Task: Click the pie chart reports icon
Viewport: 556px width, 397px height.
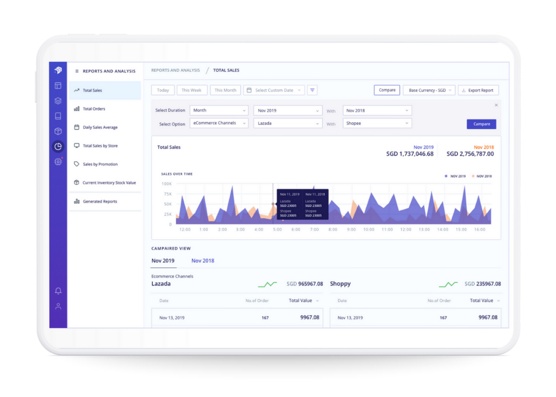Action: (x=58, y=146)
